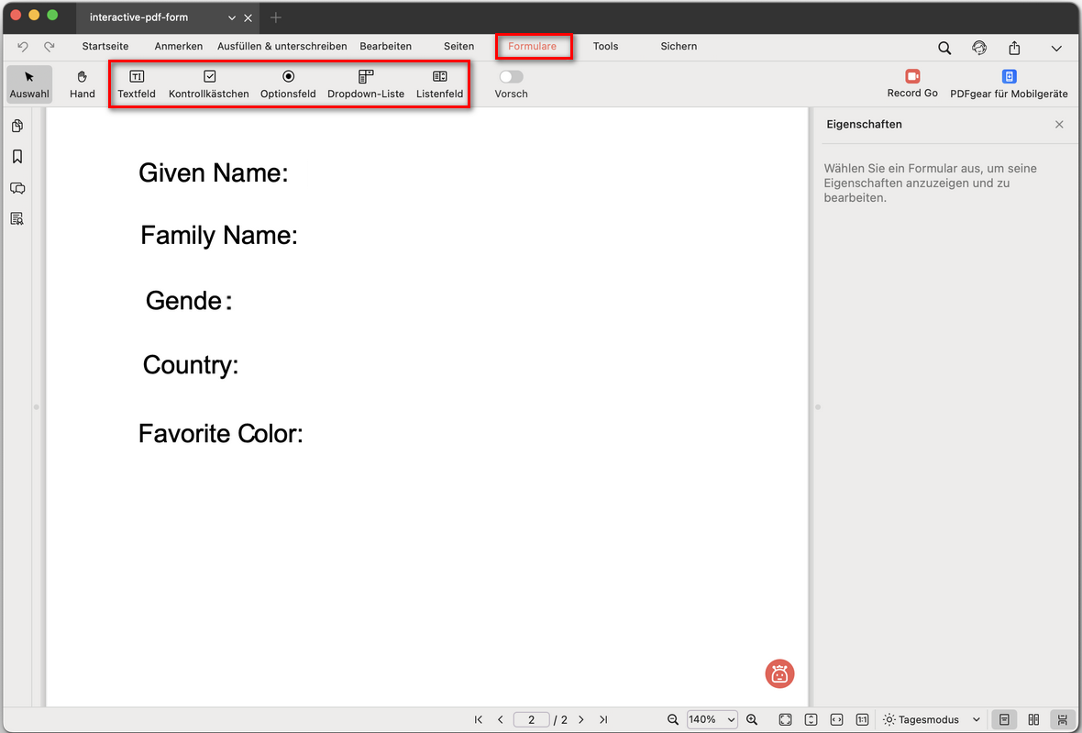Switch to the Anmerken tab
Image resolution: width=1082 pixels, height=733 pixels.
[x=179, y=46]
